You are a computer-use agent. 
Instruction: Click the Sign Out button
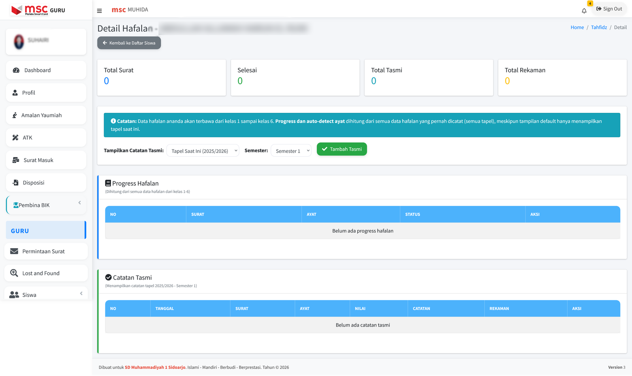(x=609, y=9)
